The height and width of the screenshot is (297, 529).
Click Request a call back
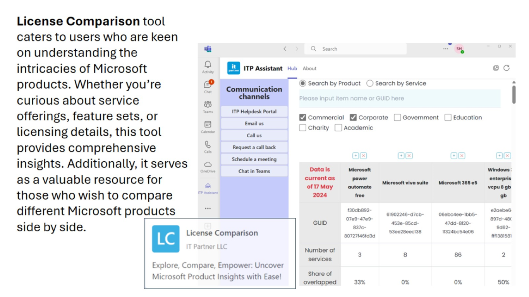pyautogui.click(x=254, y=147)
